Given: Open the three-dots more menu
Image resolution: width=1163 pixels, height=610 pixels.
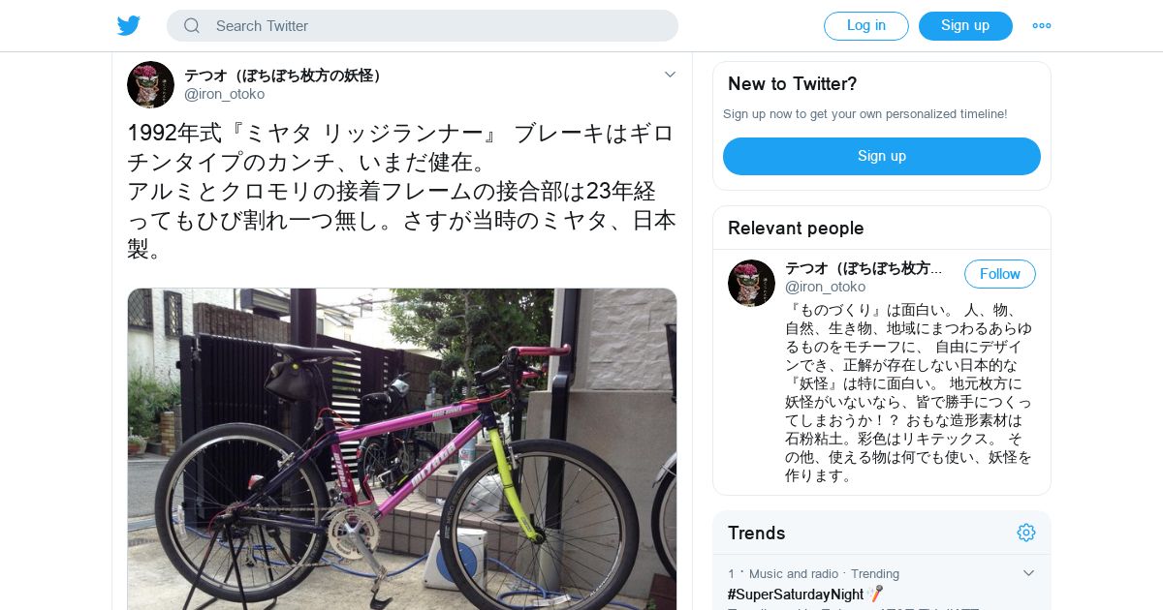Looking at the screenshot, I should click(1042, 26).
